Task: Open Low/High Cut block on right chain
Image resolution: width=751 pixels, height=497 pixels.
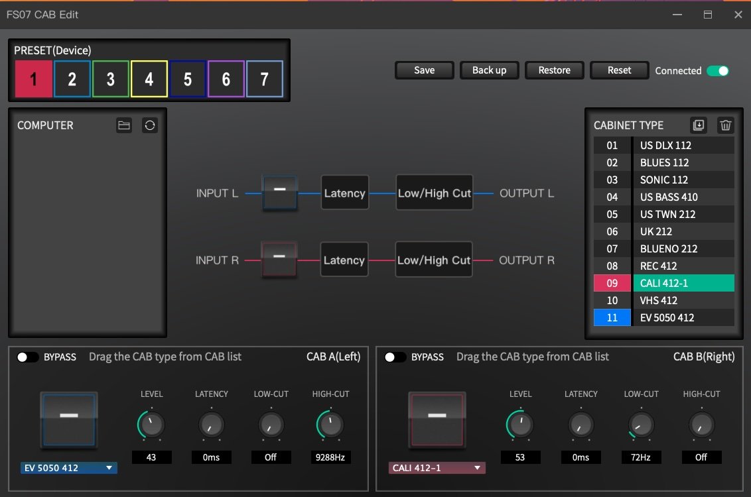Action: [x=434, y=260]
